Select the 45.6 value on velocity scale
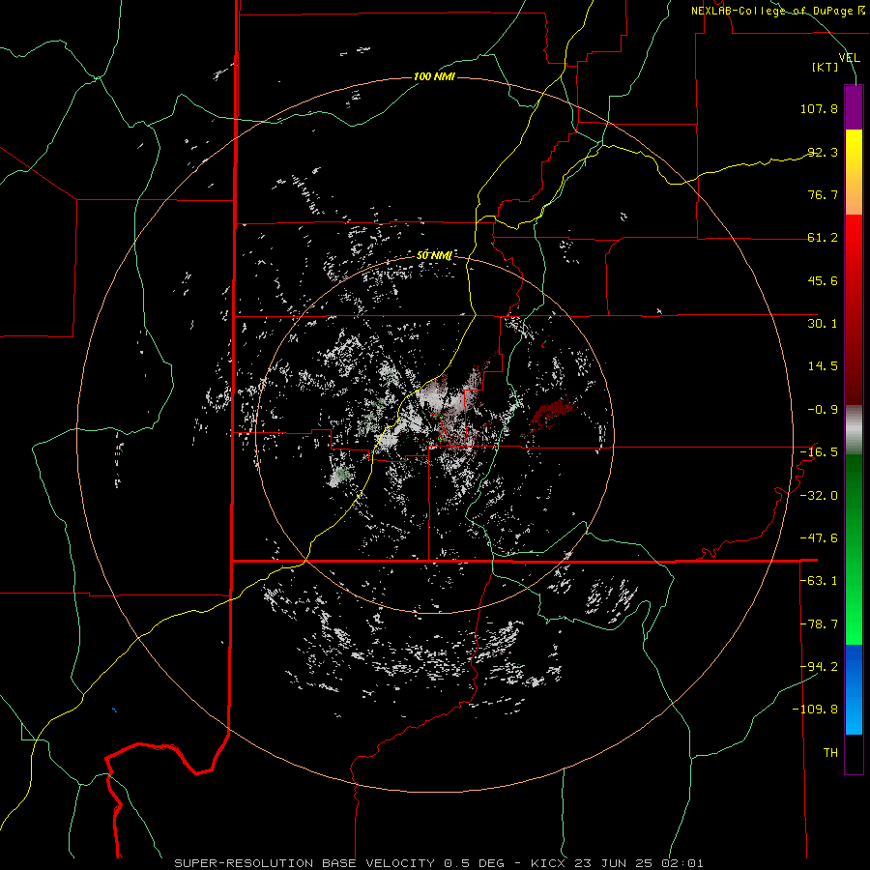Image resolution: width=870 pixels, height=870 pixels. (x=823, y=280)
